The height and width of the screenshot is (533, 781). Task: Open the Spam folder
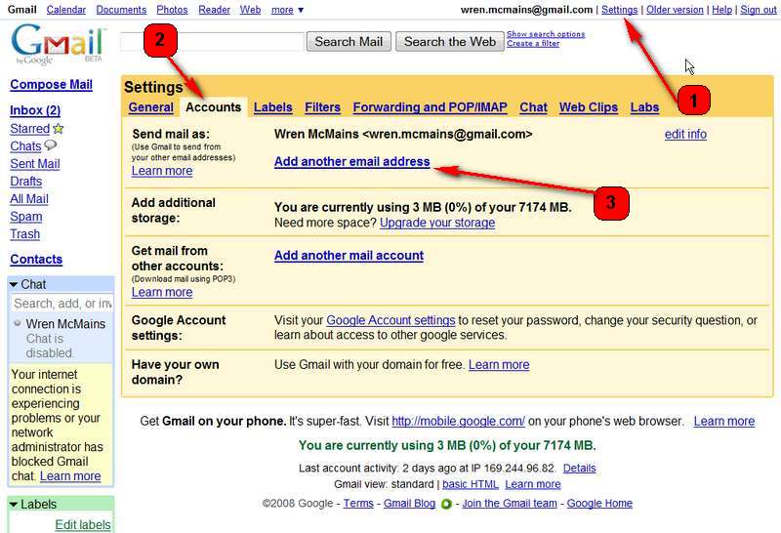(x=26, y=217)
